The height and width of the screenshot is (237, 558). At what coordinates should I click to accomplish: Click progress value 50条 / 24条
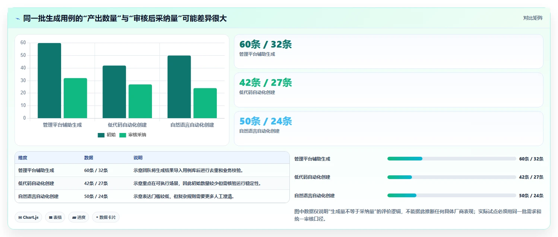pos(531,196)
